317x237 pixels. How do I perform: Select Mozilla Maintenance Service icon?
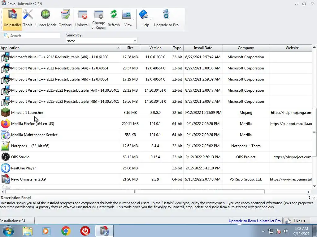(x=6, y=135)
